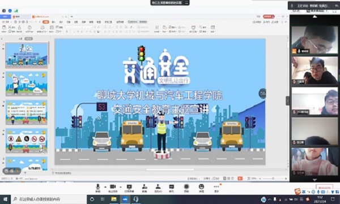This screenshot has height=204, width=340.
Task: Open the invite participants icon
Action: point(144,188)
